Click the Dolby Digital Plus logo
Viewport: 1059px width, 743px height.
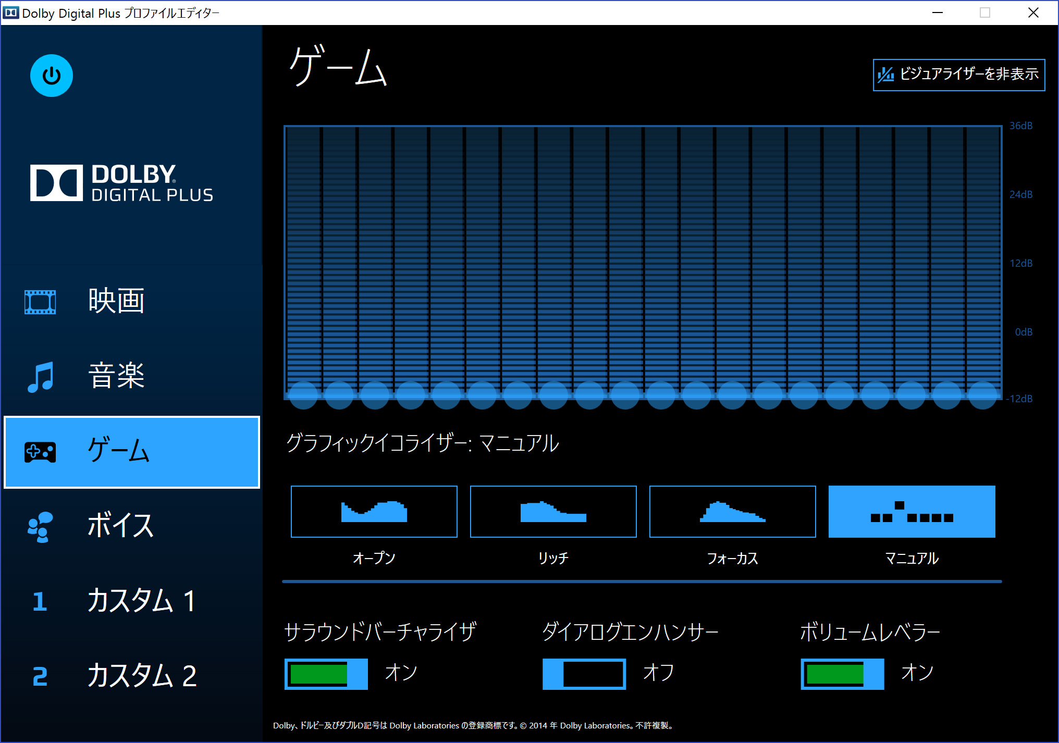(x=121, y=183)
